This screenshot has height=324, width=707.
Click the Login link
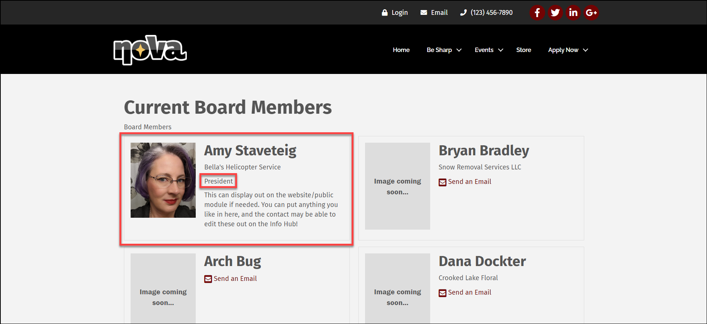400,13
